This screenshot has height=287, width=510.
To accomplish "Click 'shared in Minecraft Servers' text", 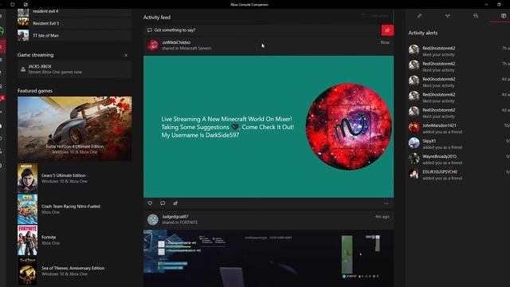I will click(186, 48).
